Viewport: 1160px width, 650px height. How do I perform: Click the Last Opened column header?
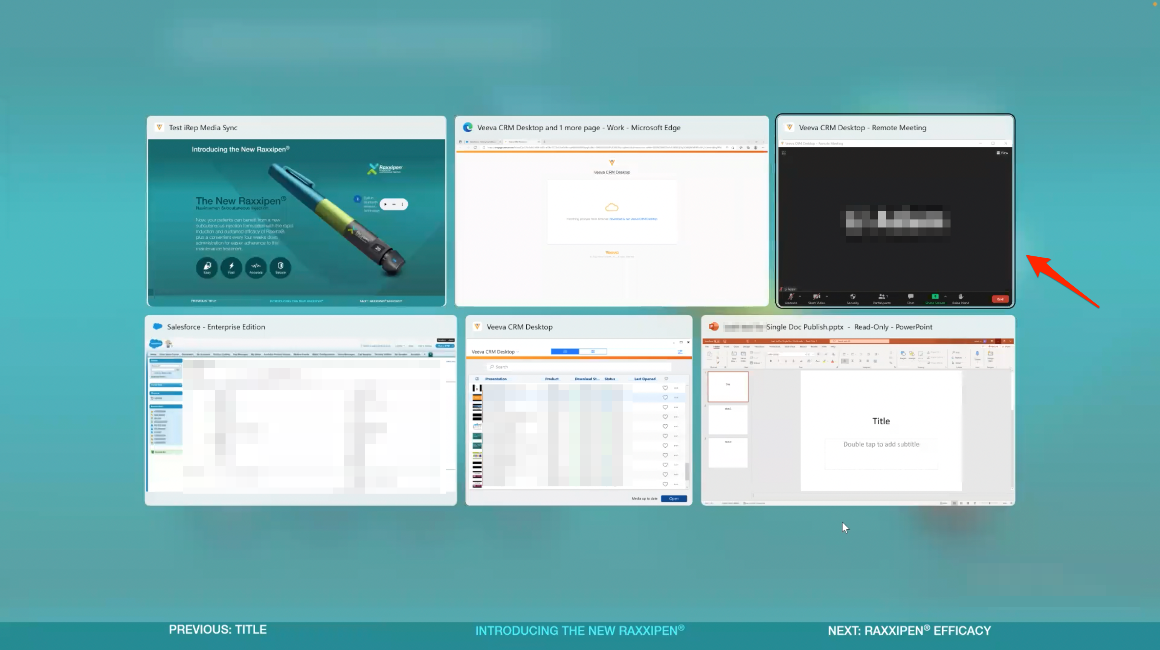(x=644, y=379)
